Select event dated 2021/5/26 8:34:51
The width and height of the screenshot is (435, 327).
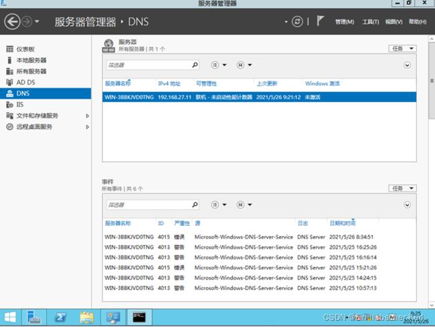pos(259,237)
